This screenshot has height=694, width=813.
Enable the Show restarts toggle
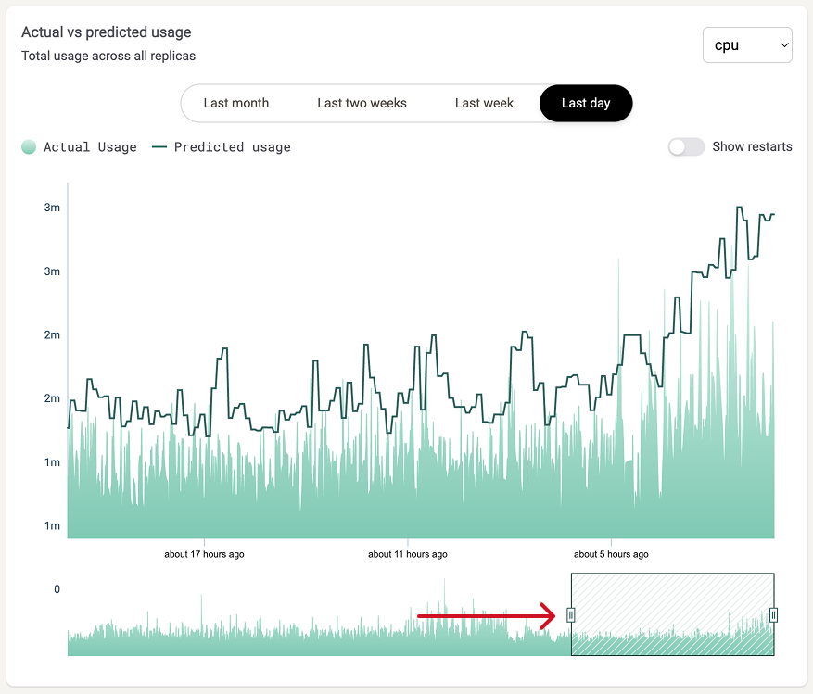(686, 146)
